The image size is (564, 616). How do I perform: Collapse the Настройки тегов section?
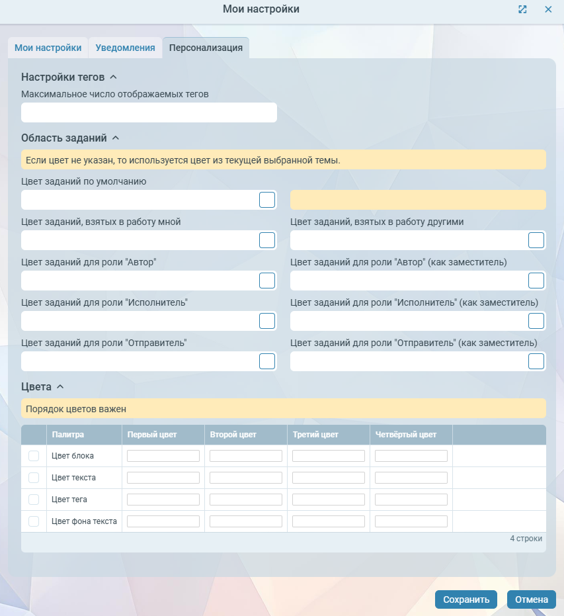tap(113, 77)
